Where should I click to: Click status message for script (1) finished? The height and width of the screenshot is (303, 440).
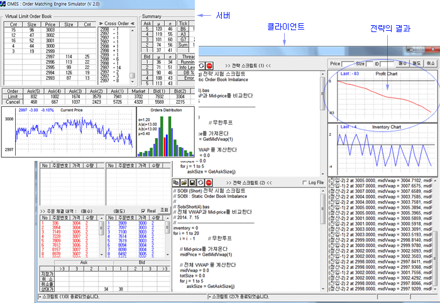click(x=69, y=297)
